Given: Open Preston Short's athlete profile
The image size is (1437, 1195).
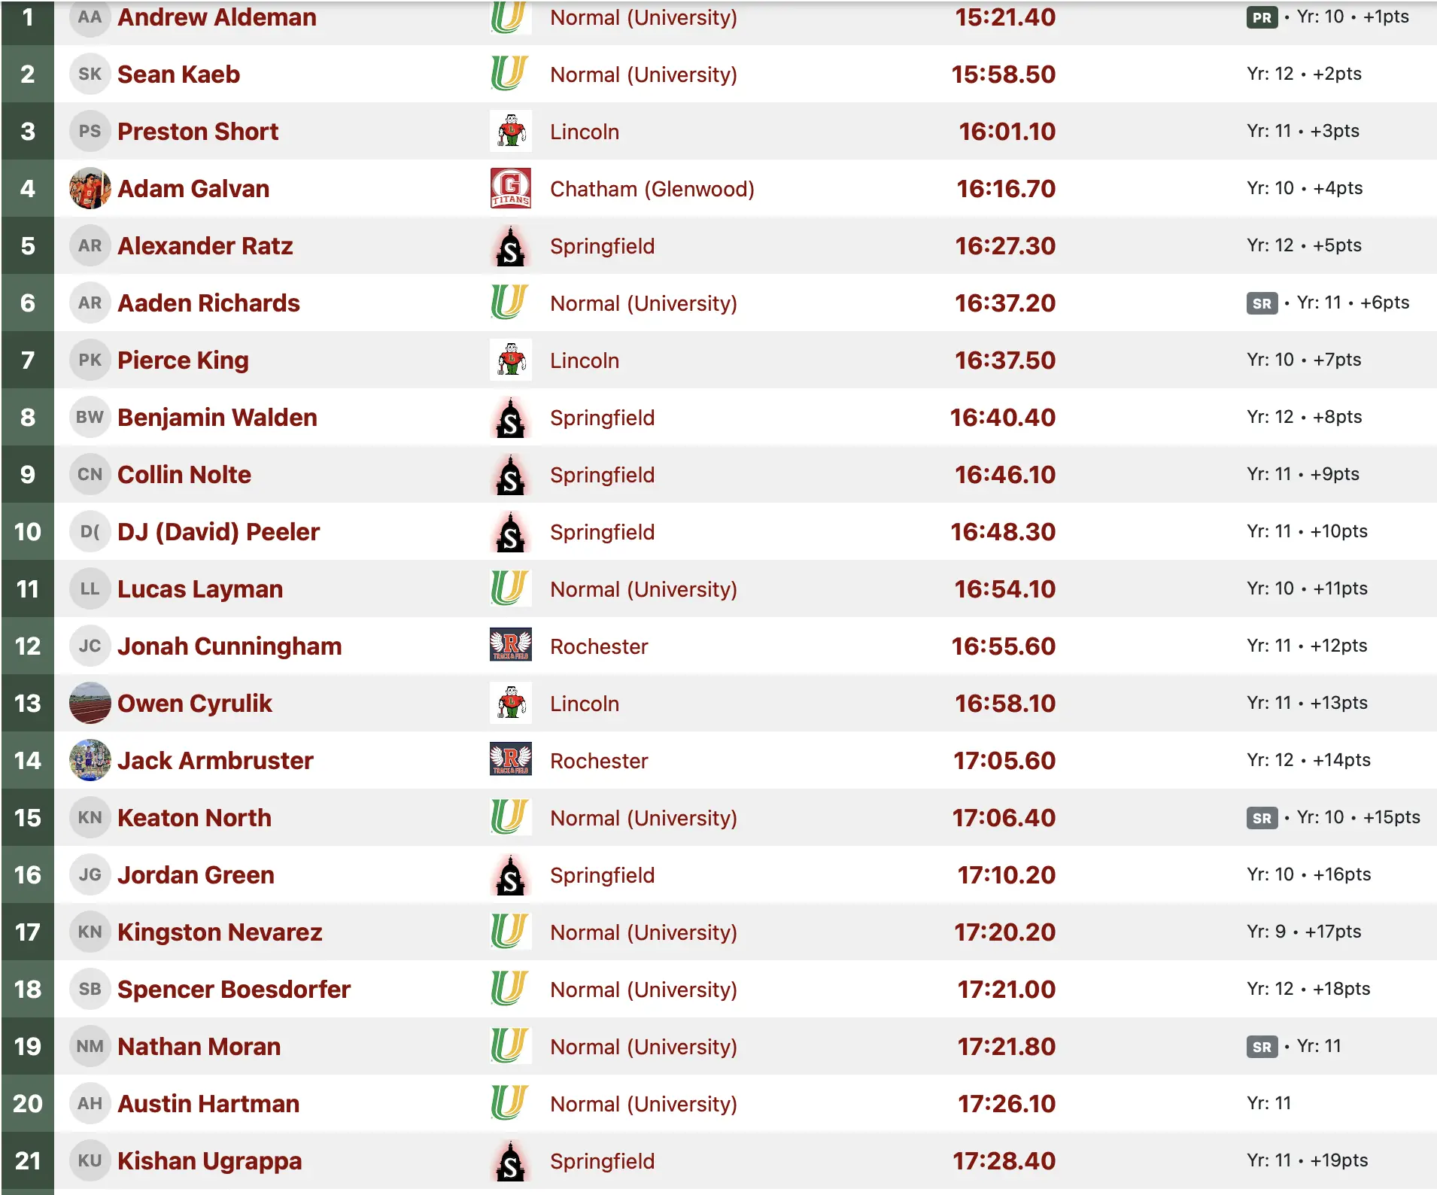Looking at the screenshot, I should [198, 132].
